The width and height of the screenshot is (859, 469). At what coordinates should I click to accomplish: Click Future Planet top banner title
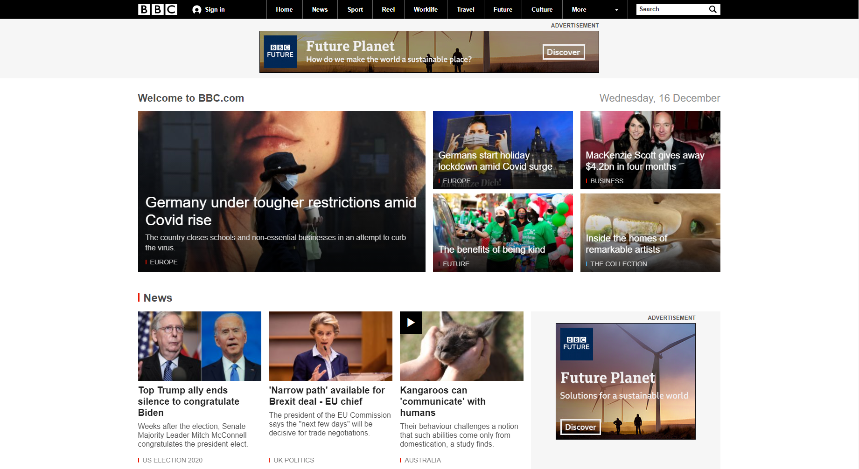(350, 46)
